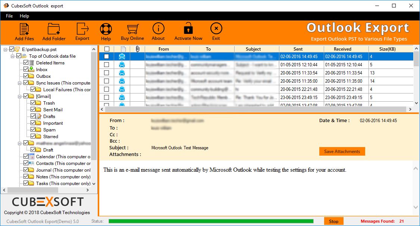Open the File menu

[x=9, y=16]
